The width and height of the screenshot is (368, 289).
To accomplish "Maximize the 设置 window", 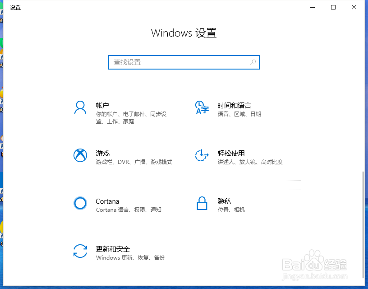I will 333,7.
